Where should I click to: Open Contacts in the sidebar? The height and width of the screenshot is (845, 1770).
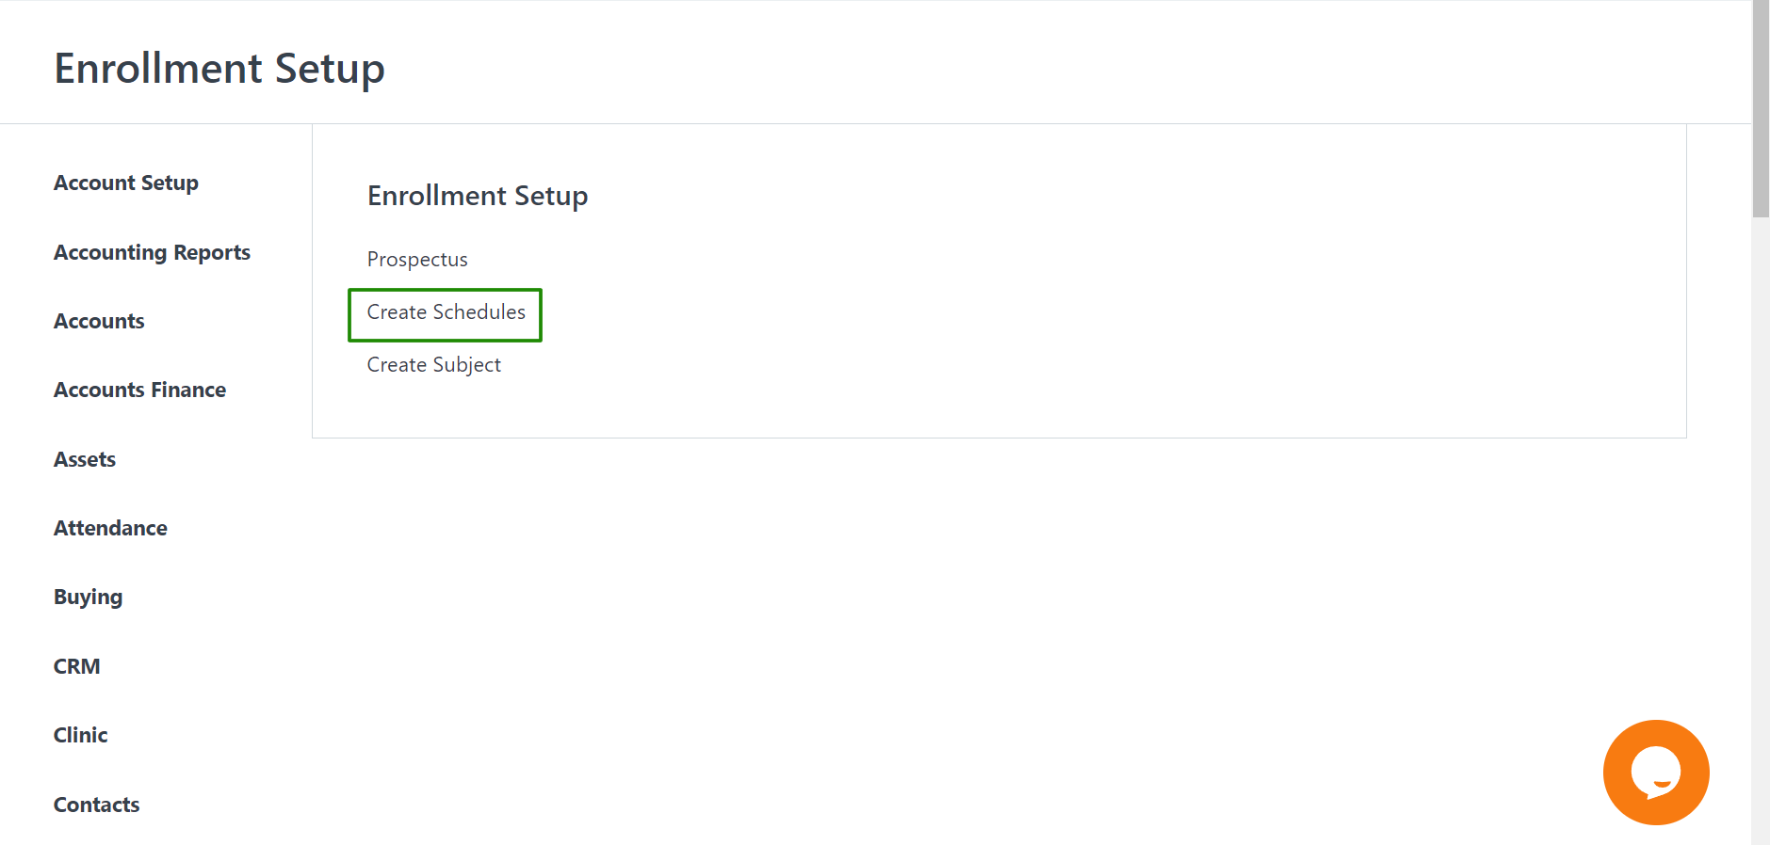pos(96,805)
